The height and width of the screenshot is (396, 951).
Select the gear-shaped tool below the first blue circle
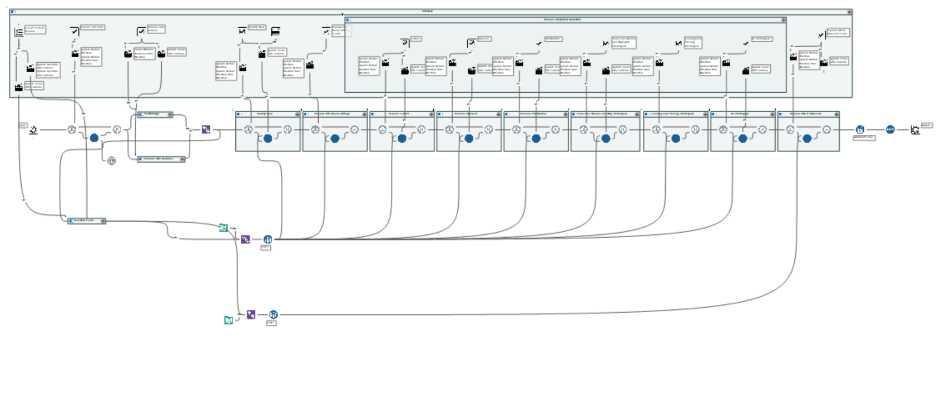point(111,161)
